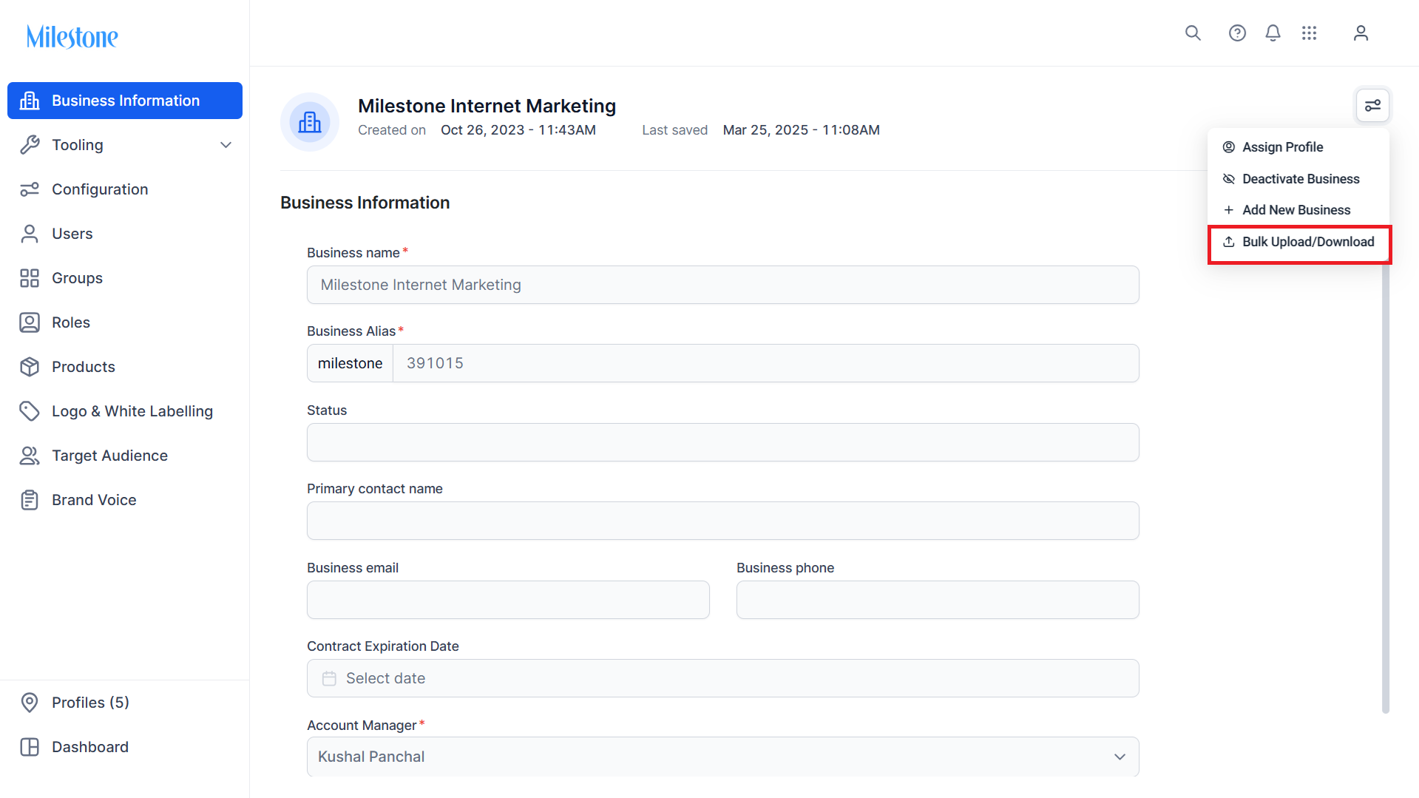This screenshot has height=798, width=1419.
Task: Focus the Business email field
Action: click(508, 600)
